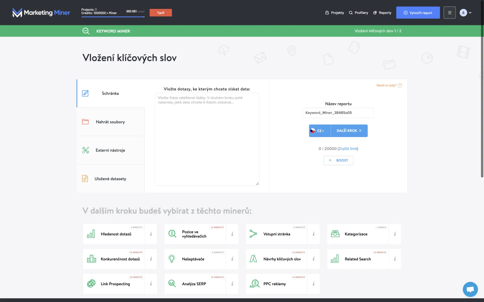This screenshot has height=302, width=484.
Task: Open the user account dropdown
Action: pyautogui.click(x=466, y=13)
